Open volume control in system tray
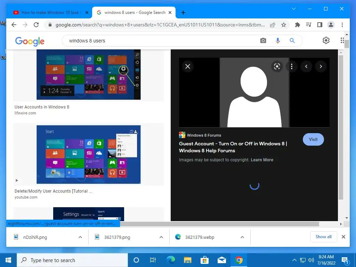The height and width of the screenshot is (267, 356). [x=311, y=260]
